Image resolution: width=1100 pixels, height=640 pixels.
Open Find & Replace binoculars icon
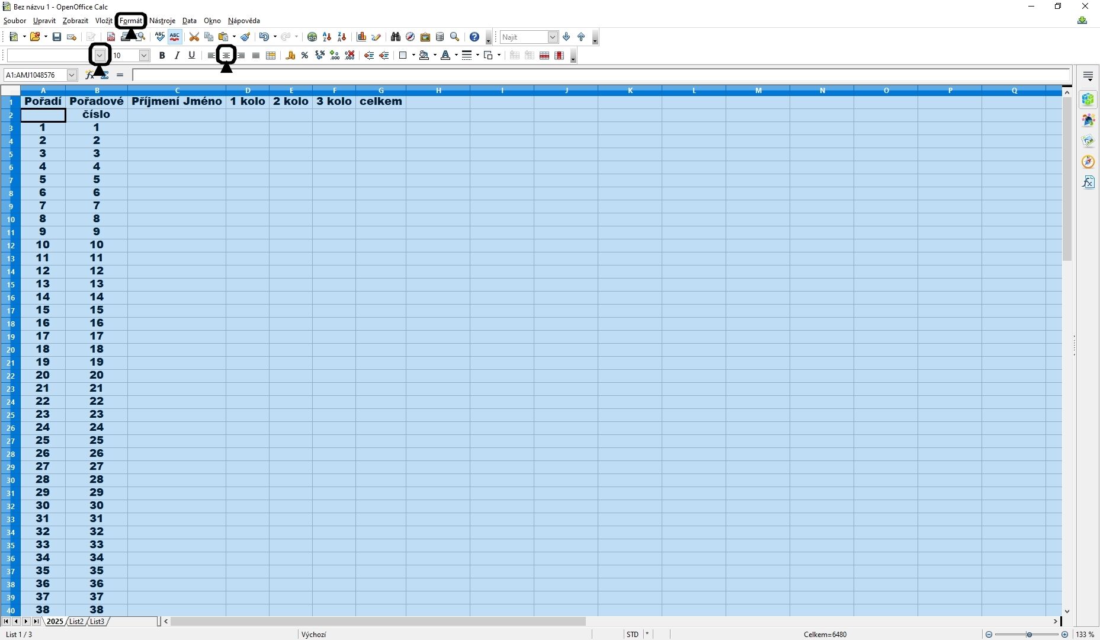pyautogui.click(x=396, y=37)
